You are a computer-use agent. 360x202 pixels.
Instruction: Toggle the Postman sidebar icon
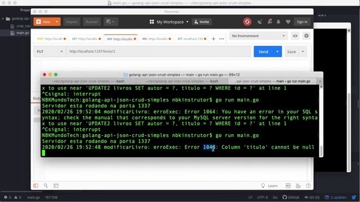[36, 186]
